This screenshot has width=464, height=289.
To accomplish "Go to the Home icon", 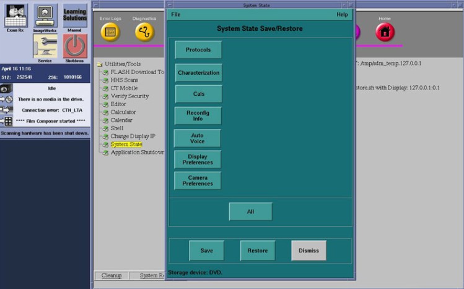I will tap(385, 31).
